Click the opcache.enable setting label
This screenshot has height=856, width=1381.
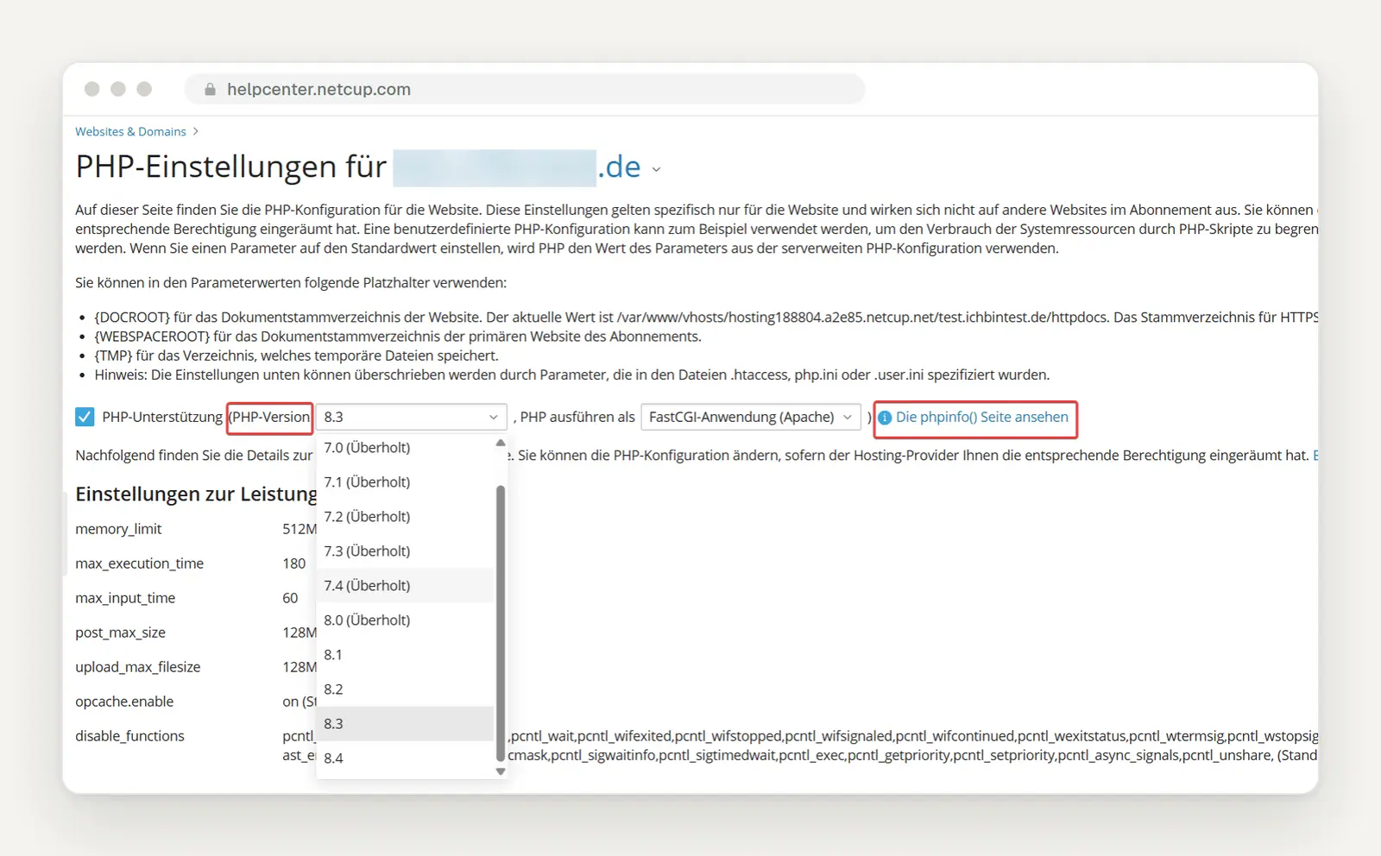click(x=124, y=702)
